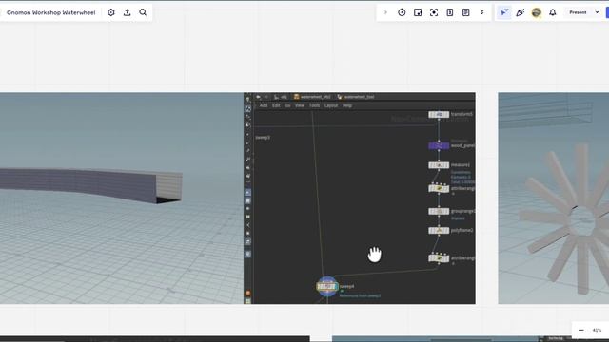Click the share/export upload icon
This screenshot has width=609, height=342.
pyautogui.click(x=127, y=12)
